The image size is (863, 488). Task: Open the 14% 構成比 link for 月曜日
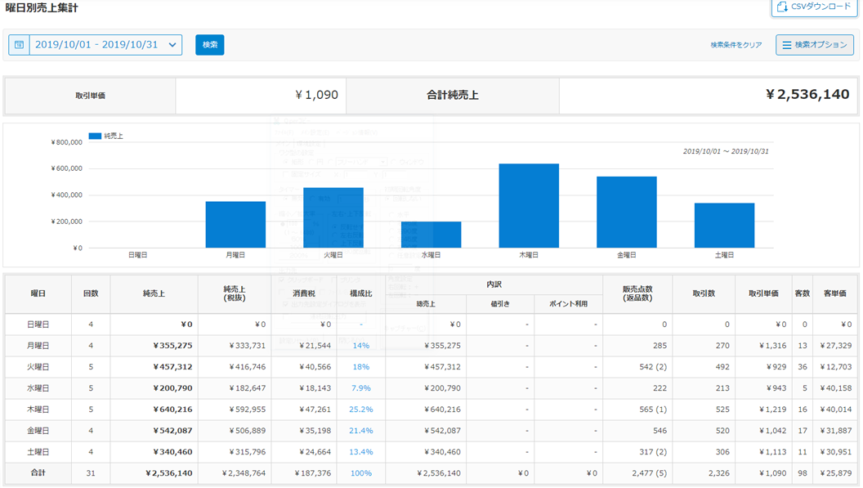pyautogui.click(x=361, y=346)
